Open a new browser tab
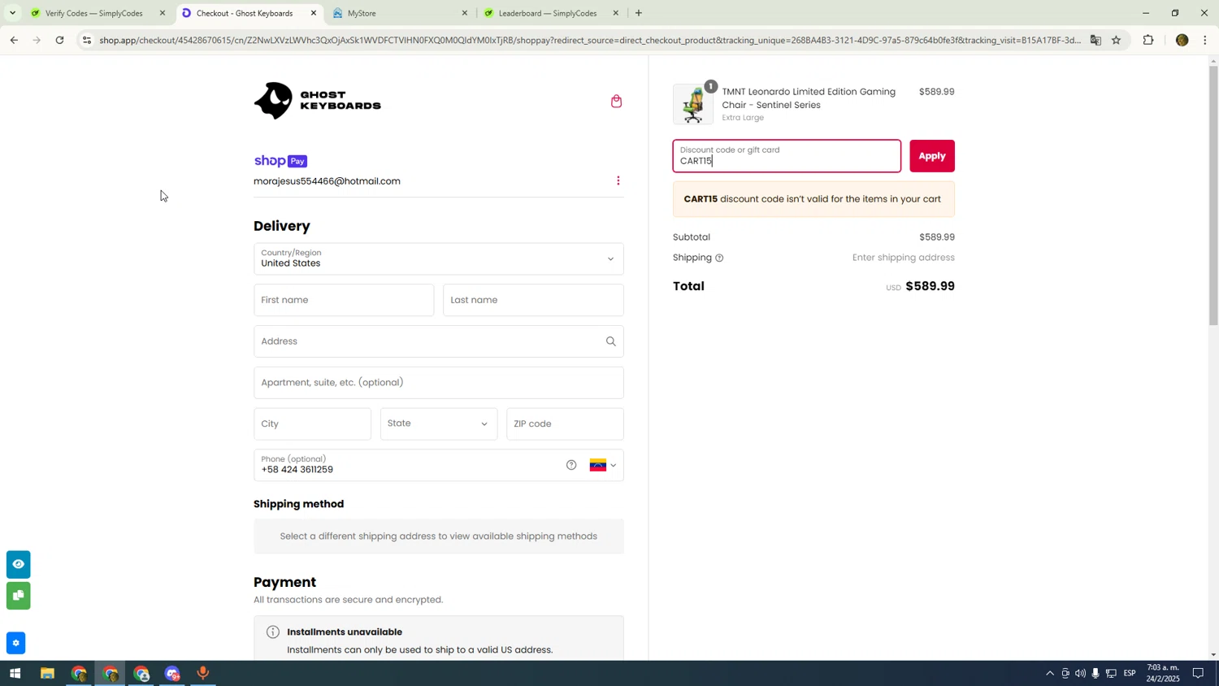The width and height of the screenshot is (1219, 686). tap(639, 13)
